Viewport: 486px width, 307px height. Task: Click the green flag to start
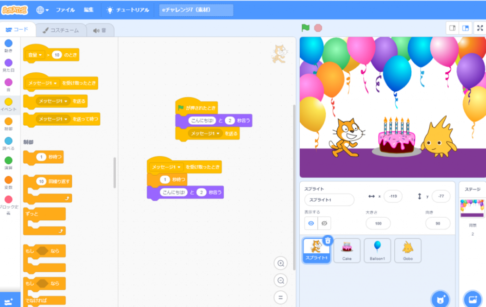(305, 28)
